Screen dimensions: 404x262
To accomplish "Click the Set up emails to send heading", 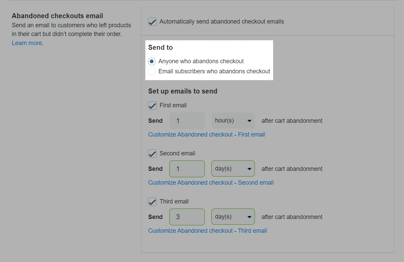I will pos(182,91).
